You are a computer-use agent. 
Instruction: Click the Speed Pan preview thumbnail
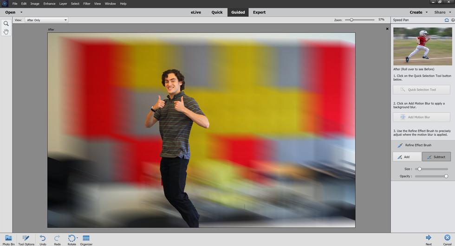[x=422, y=46]
